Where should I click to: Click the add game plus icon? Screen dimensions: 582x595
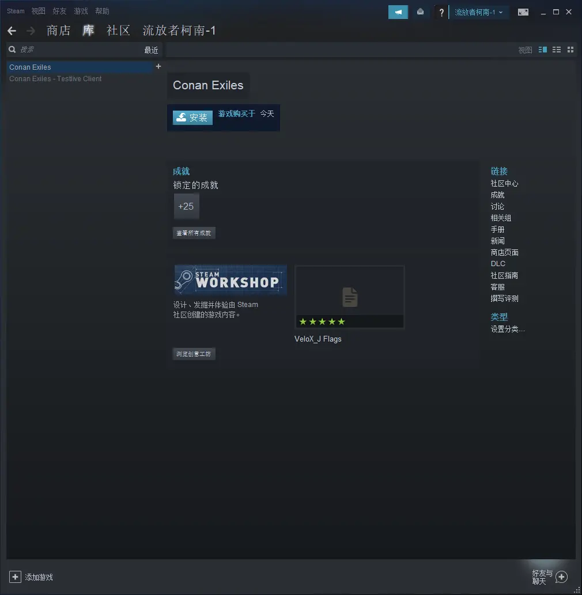tap(15, 577)
